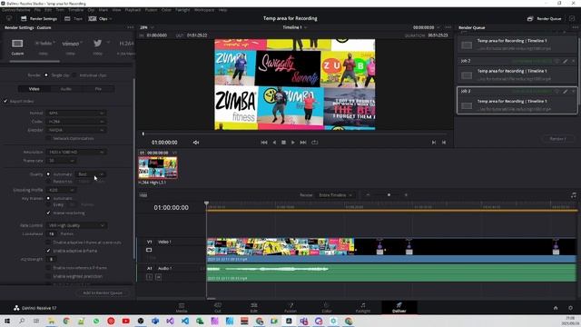Switch to the File settings tab
Viewport: 581px width, 327px height.
click(98, 89)
